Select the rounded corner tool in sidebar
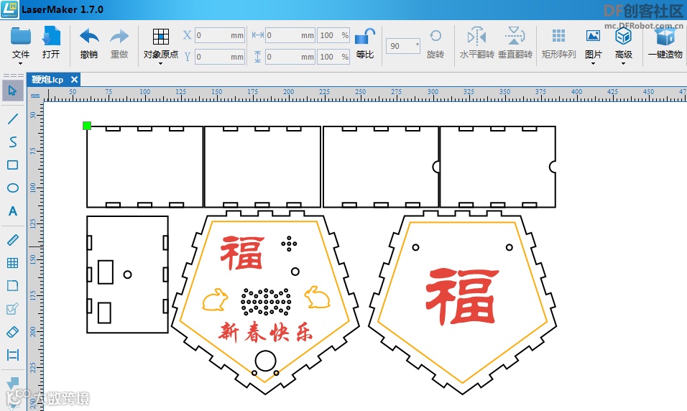Viewport: 687px width, 411px height. click(x=13, y=286)
